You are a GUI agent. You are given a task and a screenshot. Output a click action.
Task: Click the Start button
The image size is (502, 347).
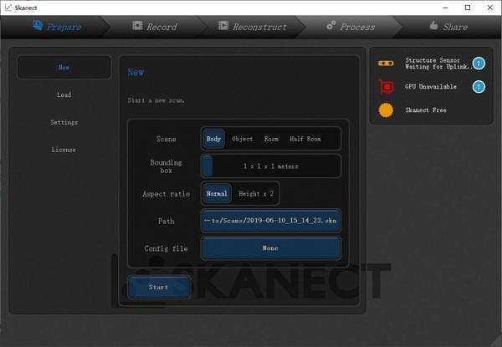159,287
